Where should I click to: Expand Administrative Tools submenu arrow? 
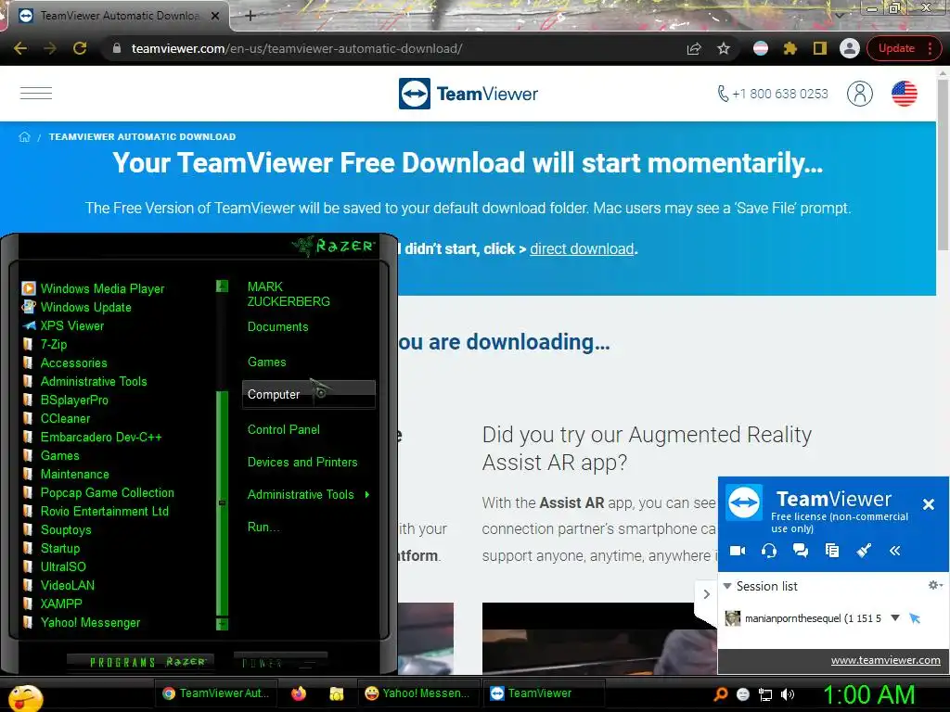367,495
